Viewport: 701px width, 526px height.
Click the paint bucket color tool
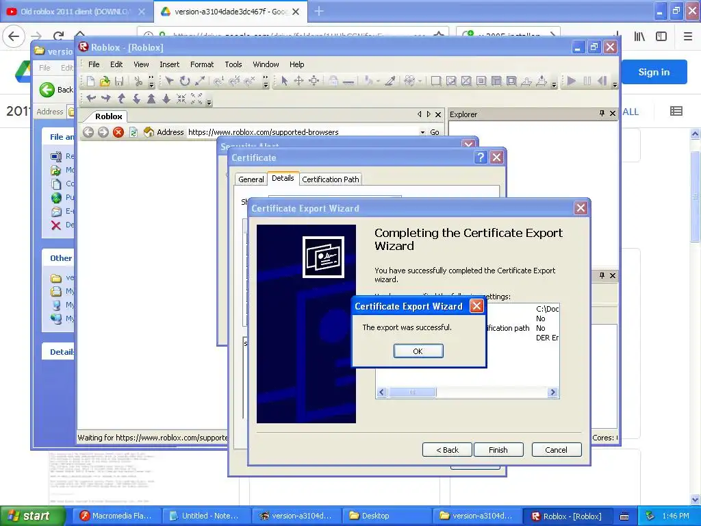(368, 81)
